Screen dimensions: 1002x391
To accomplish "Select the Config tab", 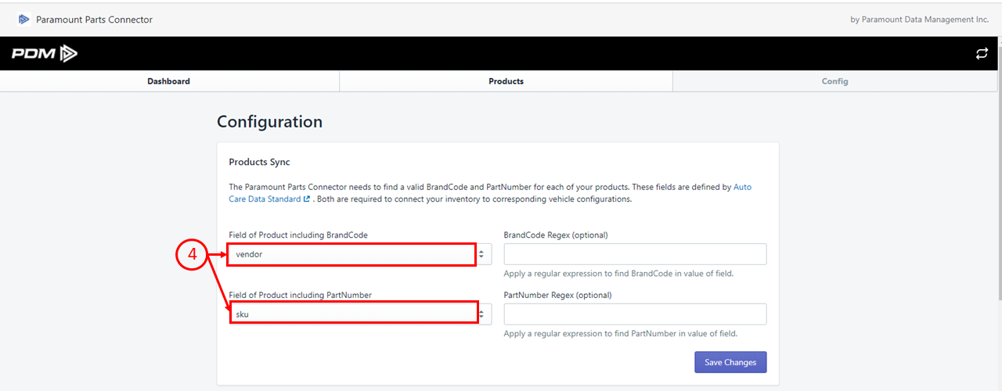I will pyautogui.click(x=834, y=81).
